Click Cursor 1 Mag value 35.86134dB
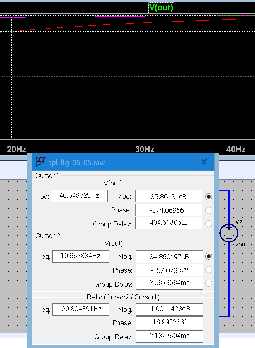The image size is (255, 348). tap(168, 197)
